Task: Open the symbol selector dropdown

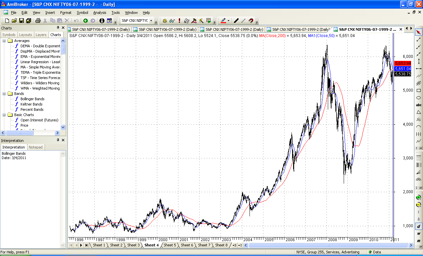Action: pyautogui.click(x=151, y=21)
